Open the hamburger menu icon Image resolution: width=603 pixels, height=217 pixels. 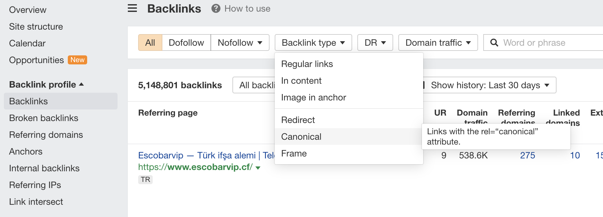[132, 8]
